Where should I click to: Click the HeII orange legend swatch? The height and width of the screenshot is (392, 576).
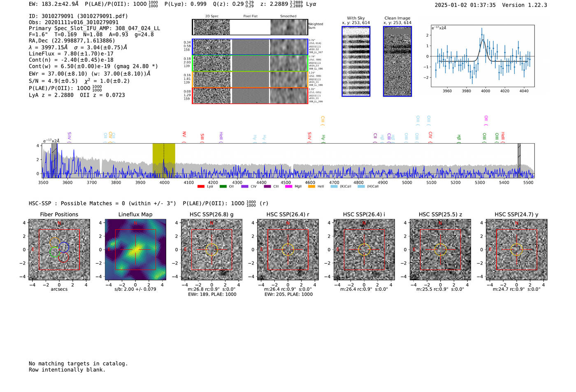pyautogui.click(x=311, y=186)
